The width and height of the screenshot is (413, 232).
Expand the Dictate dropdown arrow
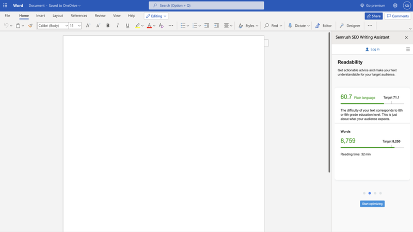tap(308, 26)
